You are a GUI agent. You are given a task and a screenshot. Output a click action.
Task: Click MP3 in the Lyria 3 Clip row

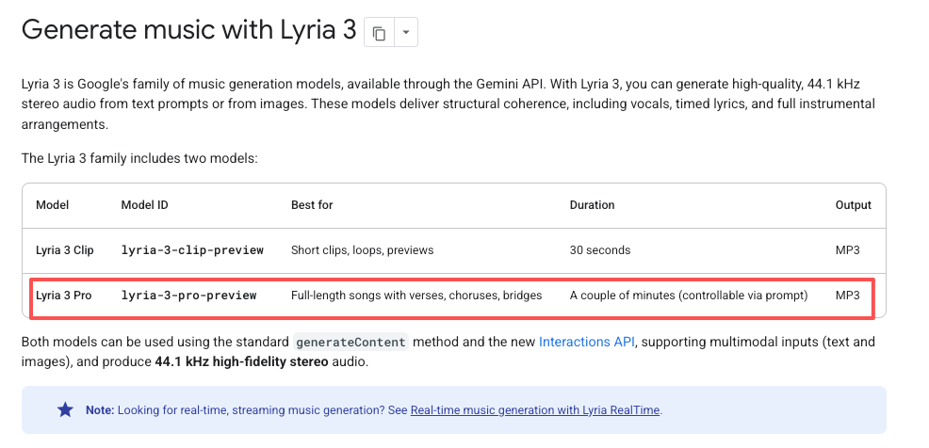click(847, 250)
